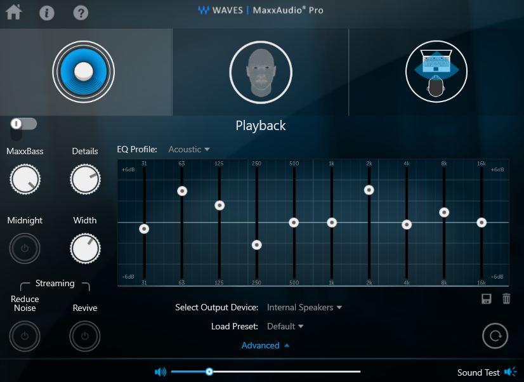Click the 500 Hz EQ band handle
The image size is (524, 382).
294,223
